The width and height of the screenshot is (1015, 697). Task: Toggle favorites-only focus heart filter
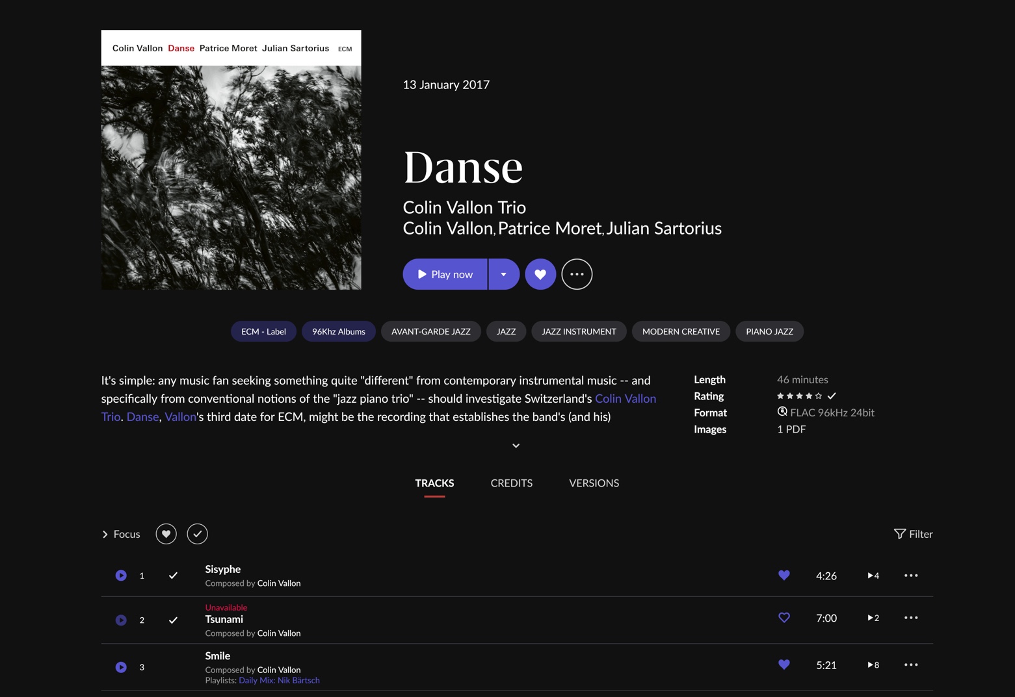tap(166, 534)
